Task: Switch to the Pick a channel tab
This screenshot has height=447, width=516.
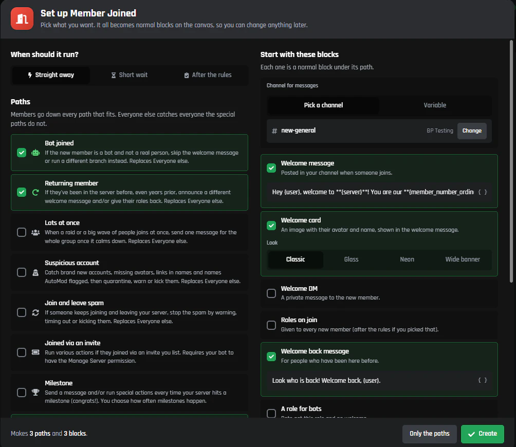Action: click(323, 105)
